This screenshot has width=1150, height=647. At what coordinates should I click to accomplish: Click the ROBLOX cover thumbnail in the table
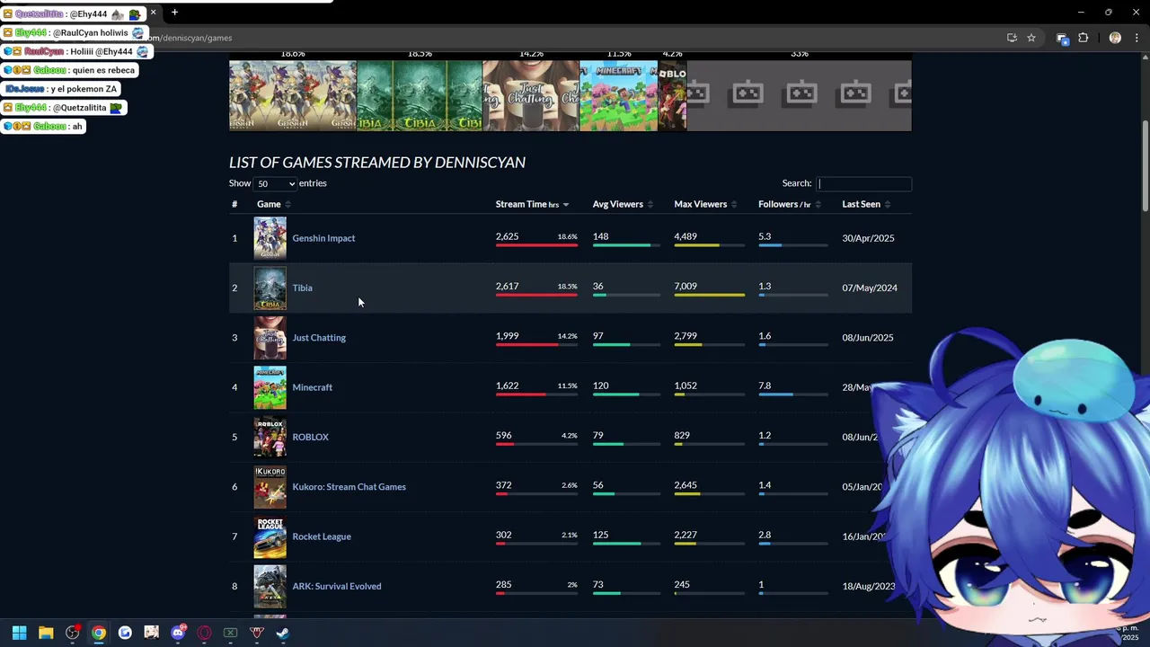coord(270,437)
